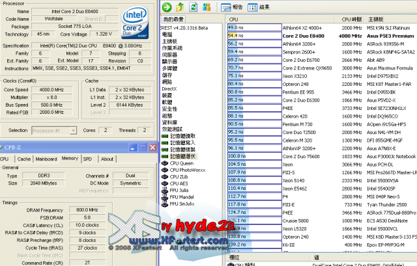Open the 報告 report toolbar button
This screenshot has height=266, width=417.
click(232, 7)
